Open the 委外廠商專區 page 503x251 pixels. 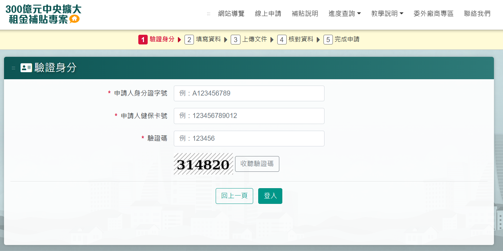pos(433,14)
